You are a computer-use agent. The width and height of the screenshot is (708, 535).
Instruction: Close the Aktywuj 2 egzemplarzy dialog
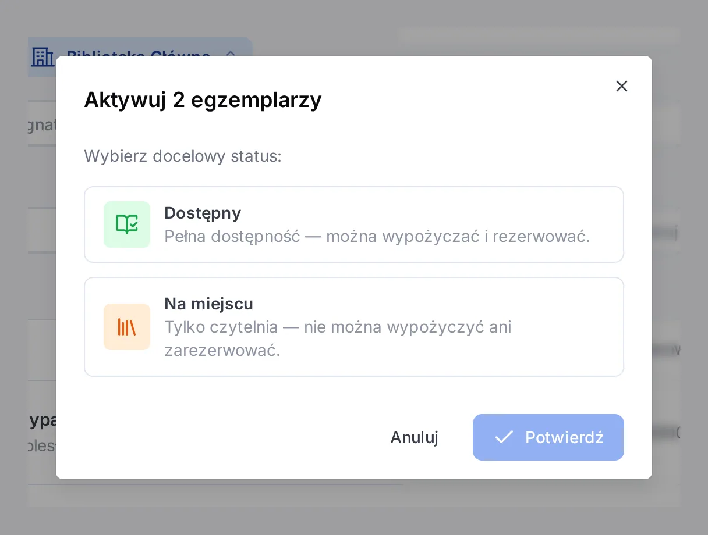coord(622,86)
